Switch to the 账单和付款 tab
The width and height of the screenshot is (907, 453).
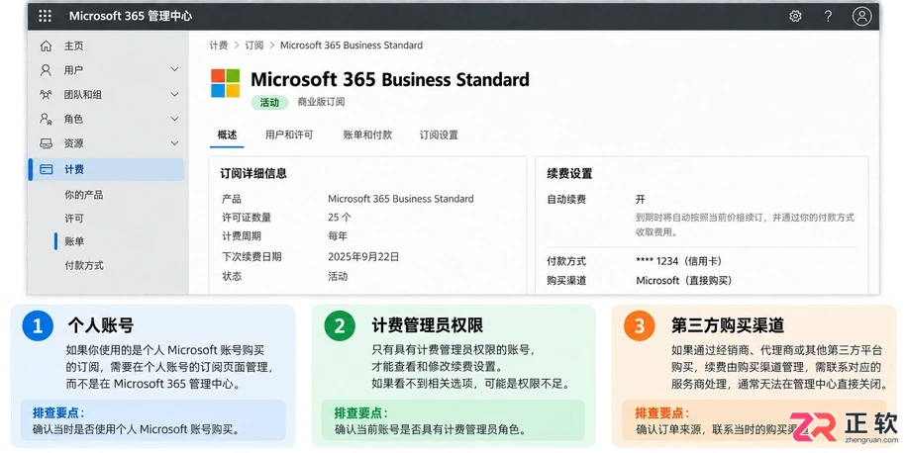[367, 135]
